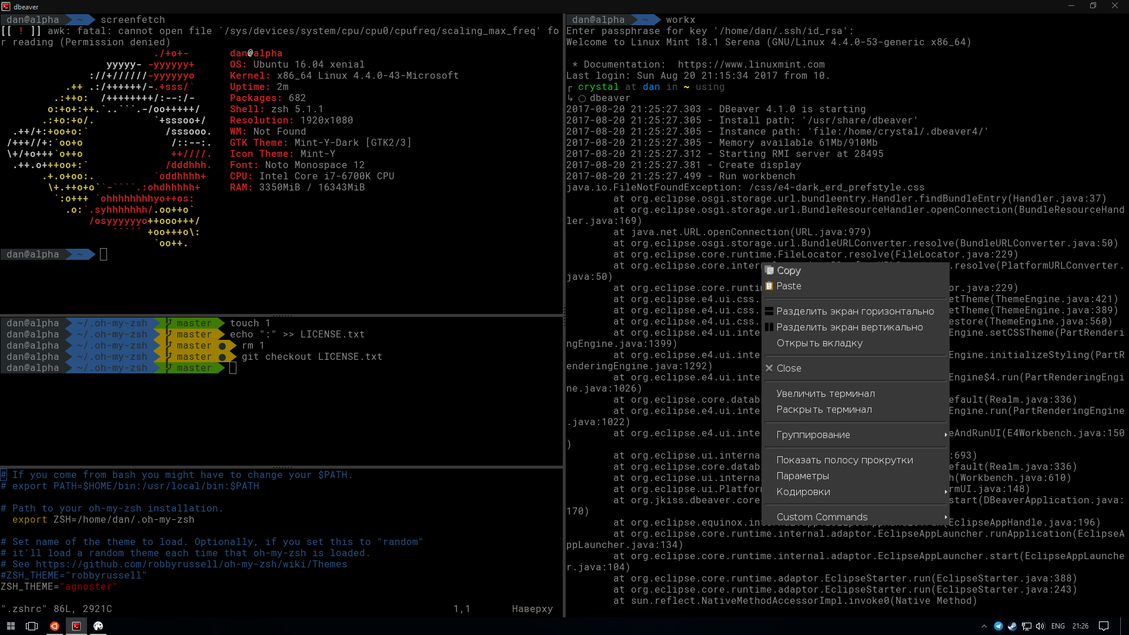Viewport: 1129px width, 635px height.
Task: Select 'Разделить экран горизонтально' menu entry
Action: coord(856,311)
